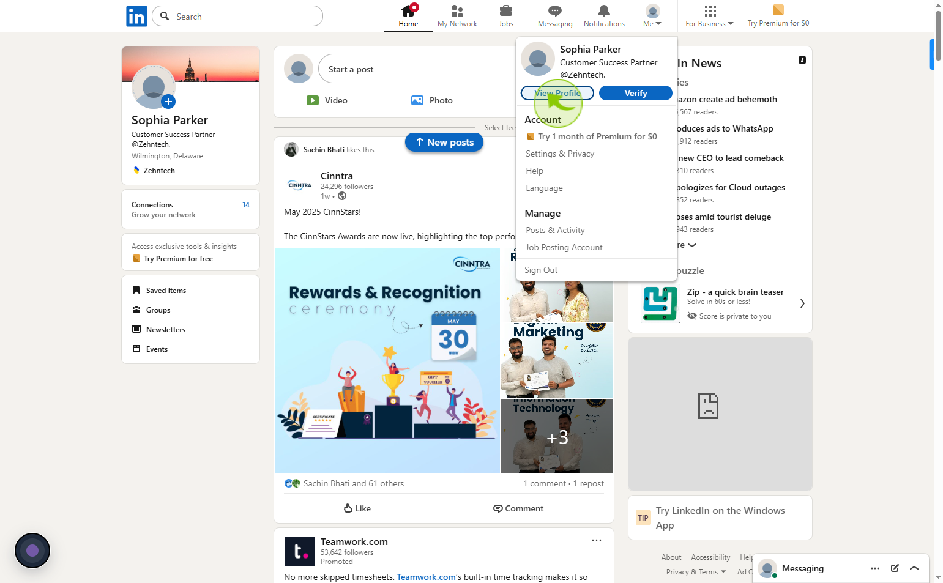The height and width of the screenshot is (583, 943).
Task: Click the Search input field
Action: [237, 16]
